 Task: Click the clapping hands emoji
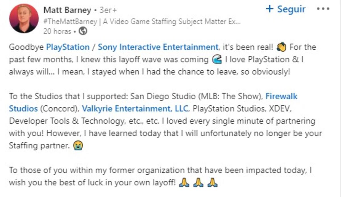pyautogui.click(x=281, y=47)
